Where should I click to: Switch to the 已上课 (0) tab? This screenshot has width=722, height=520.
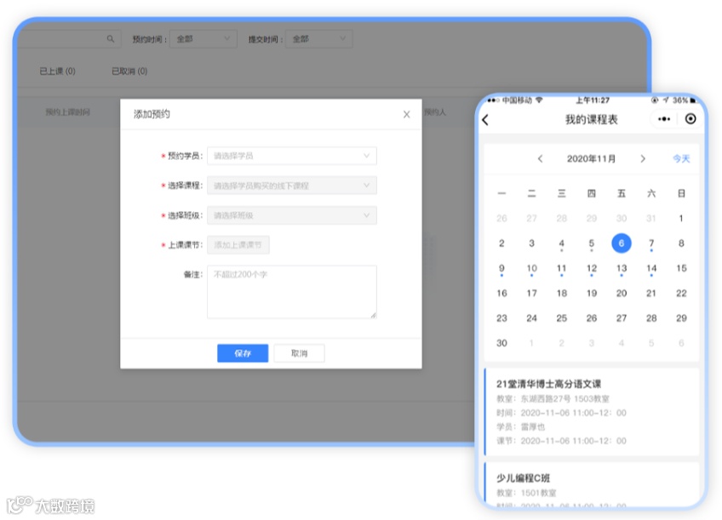point(57,71)
